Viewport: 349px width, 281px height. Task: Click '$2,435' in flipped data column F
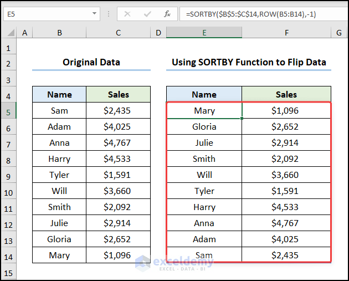click(x=286, y=255)
